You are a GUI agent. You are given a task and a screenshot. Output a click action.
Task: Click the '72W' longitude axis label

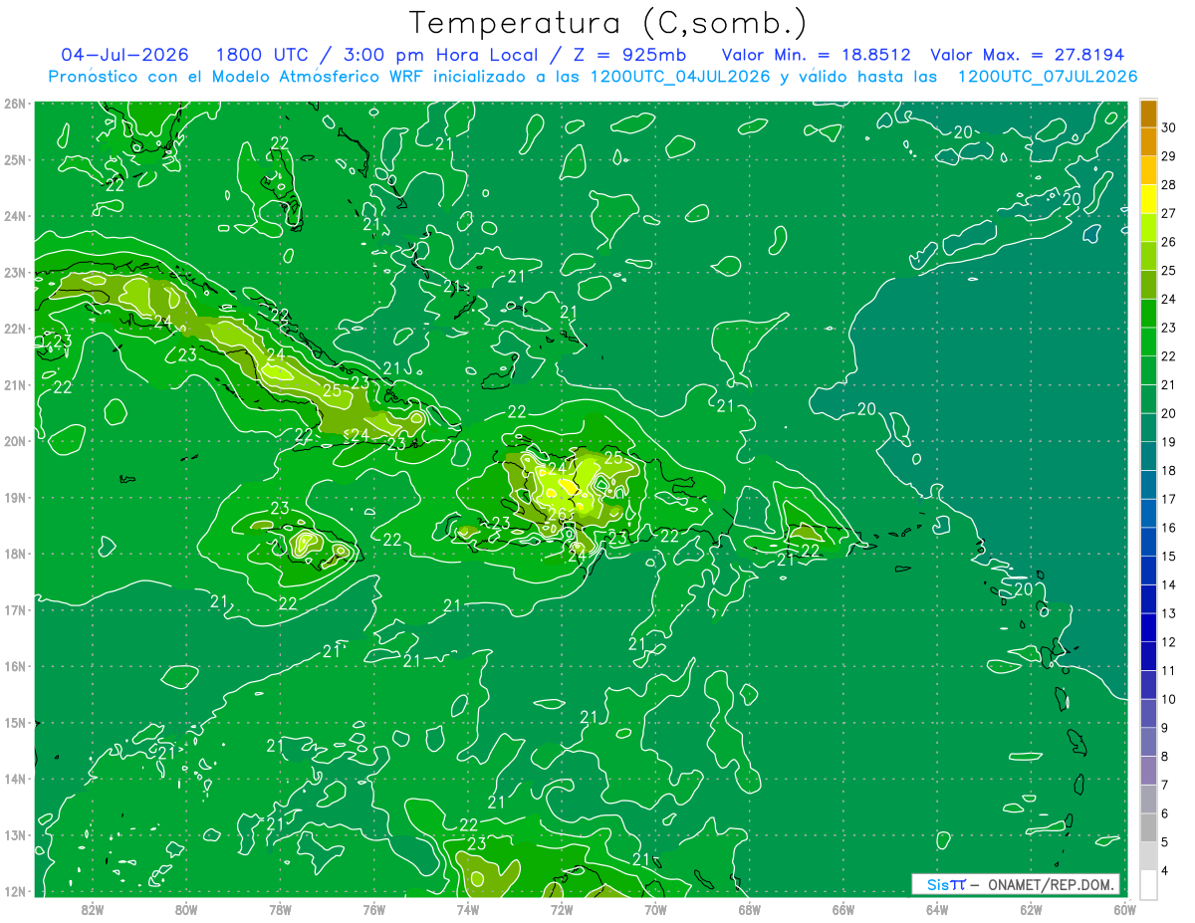click(562, 908)
